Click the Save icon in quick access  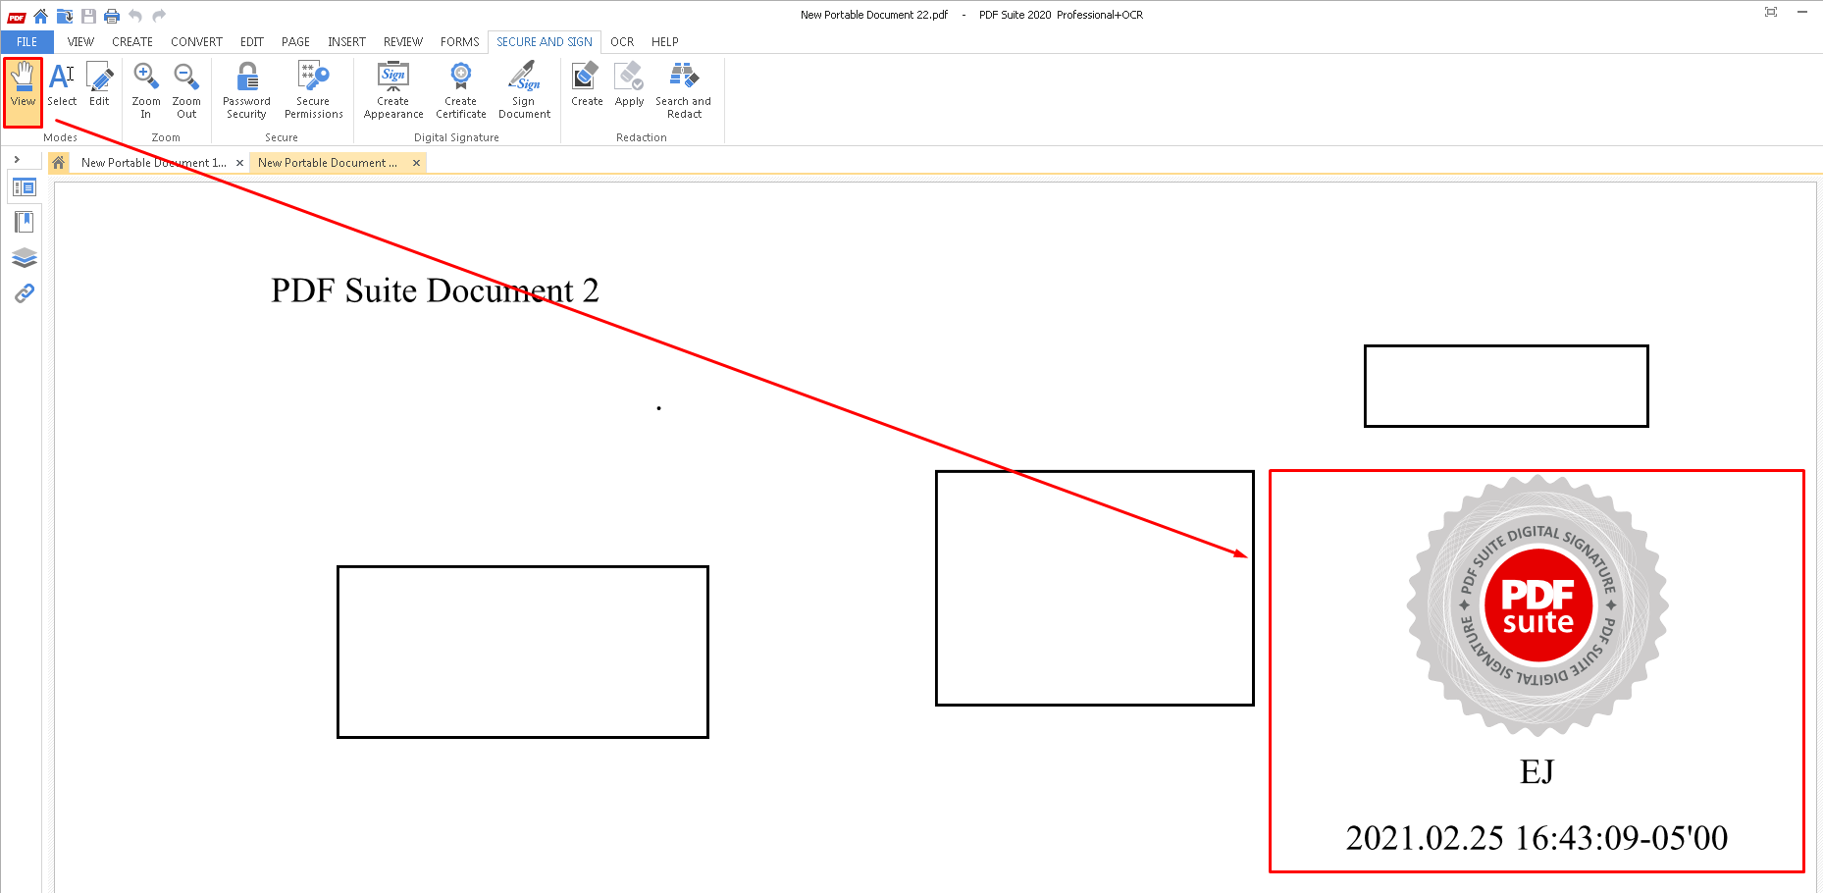88,16
